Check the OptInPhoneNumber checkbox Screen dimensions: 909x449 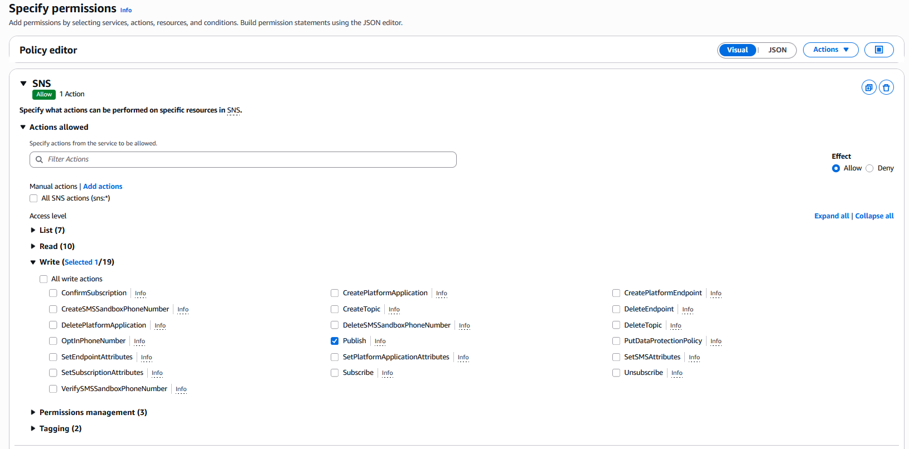(53, 341)
